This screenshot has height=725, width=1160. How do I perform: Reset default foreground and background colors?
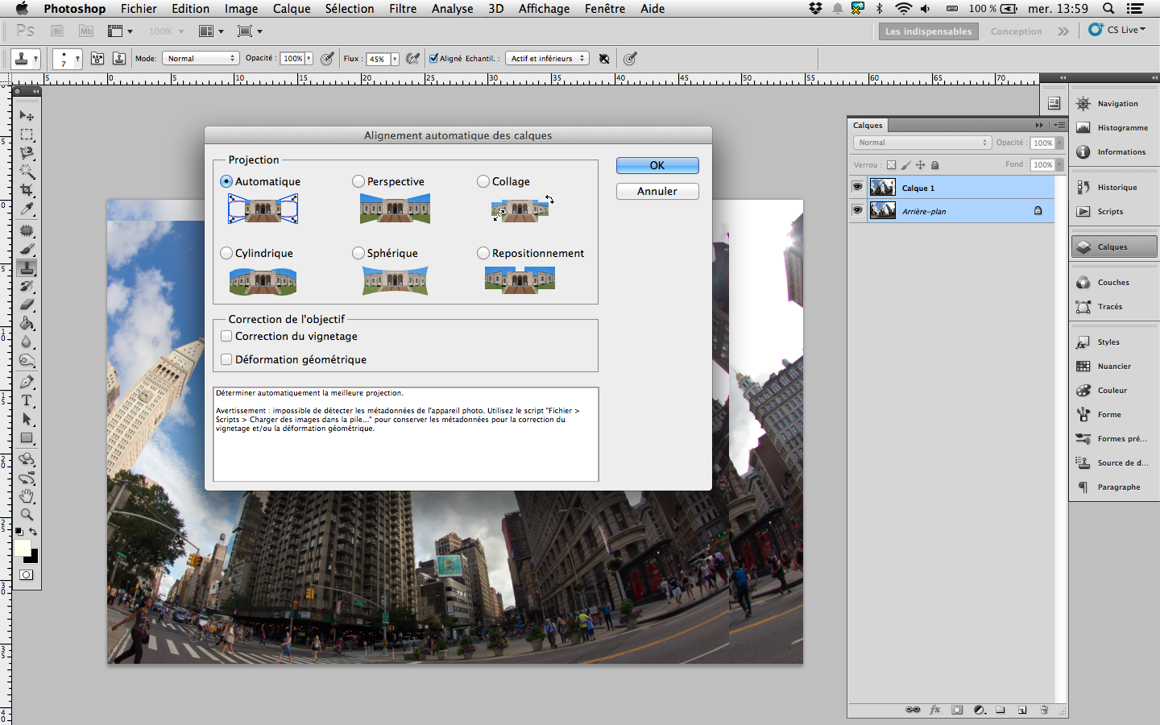click(19, 532)
